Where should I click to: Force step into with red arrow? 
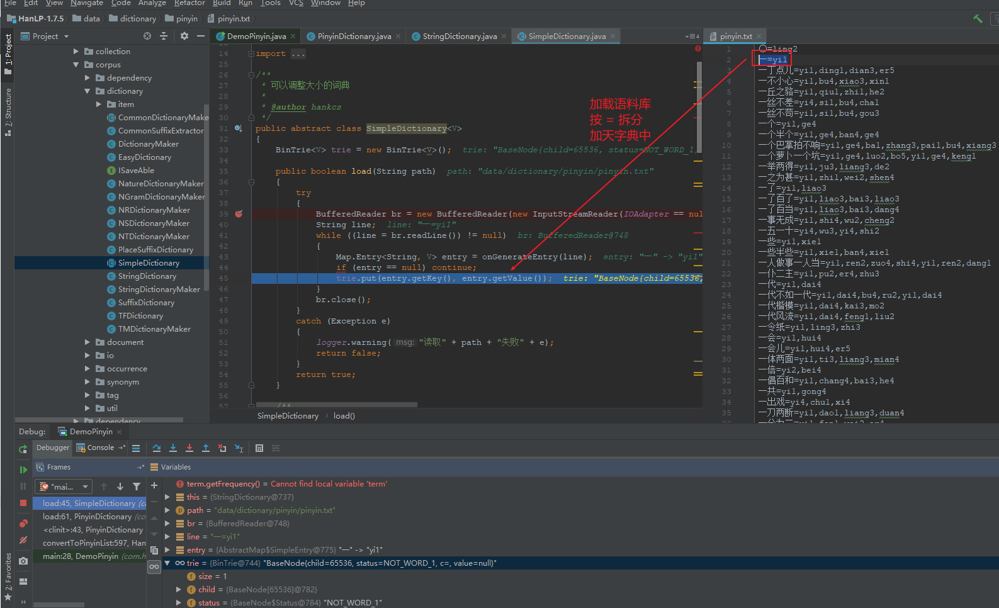tap(189, 448)
